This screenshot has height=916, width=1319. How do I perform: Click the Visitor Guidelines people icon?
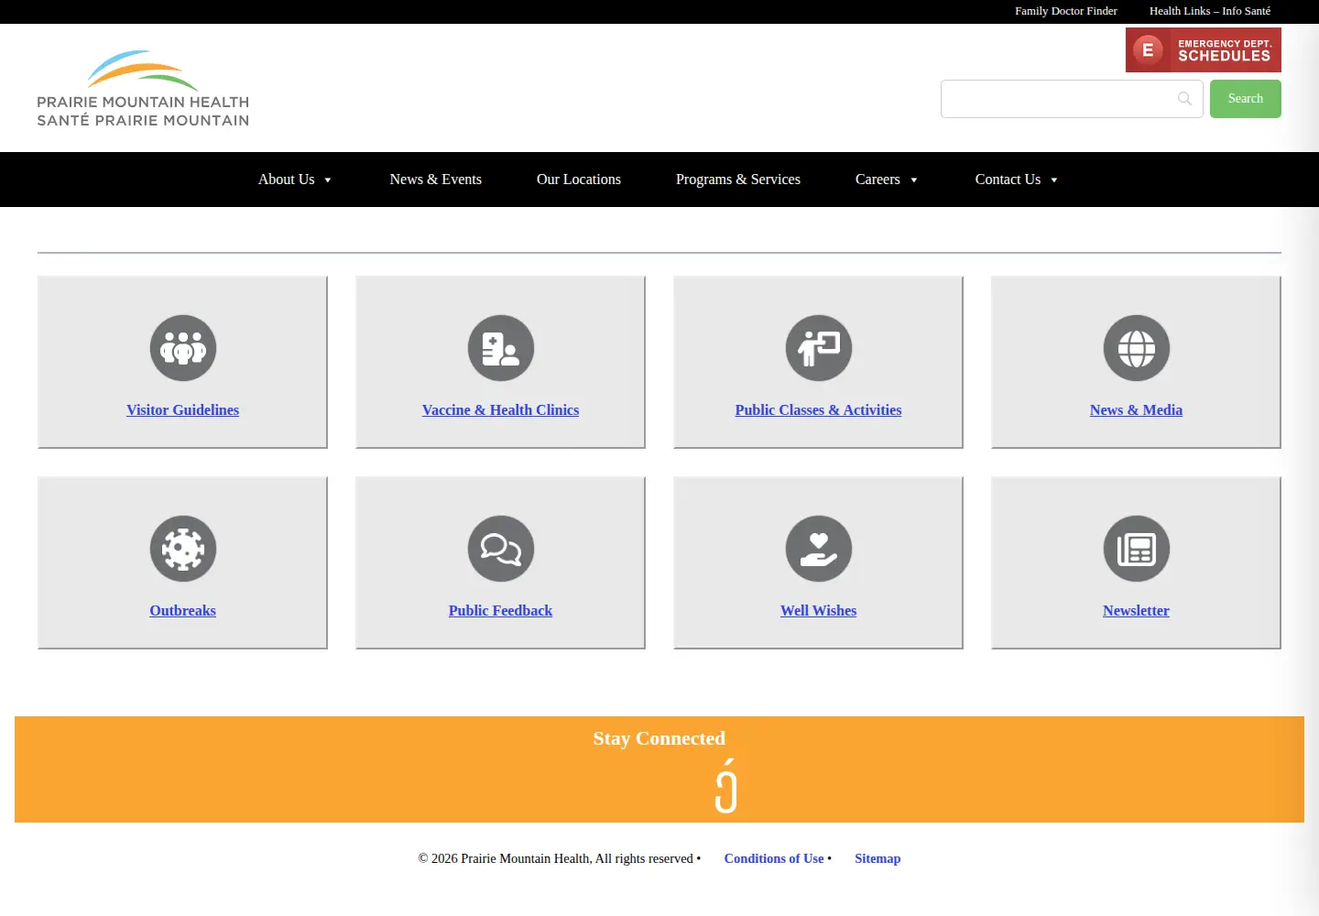coord(183,348)
